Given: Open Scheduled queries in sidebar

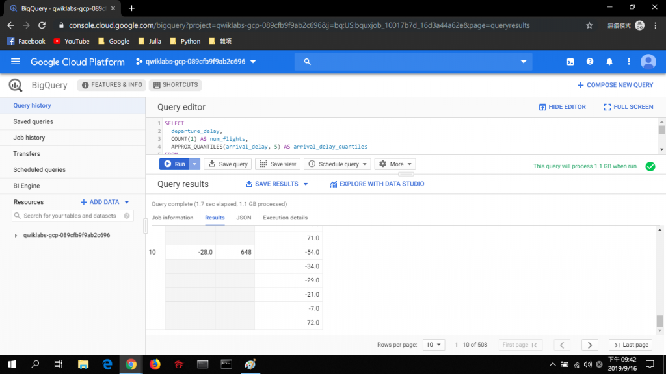Looking at the screenshot, I should tap(73, 170).
